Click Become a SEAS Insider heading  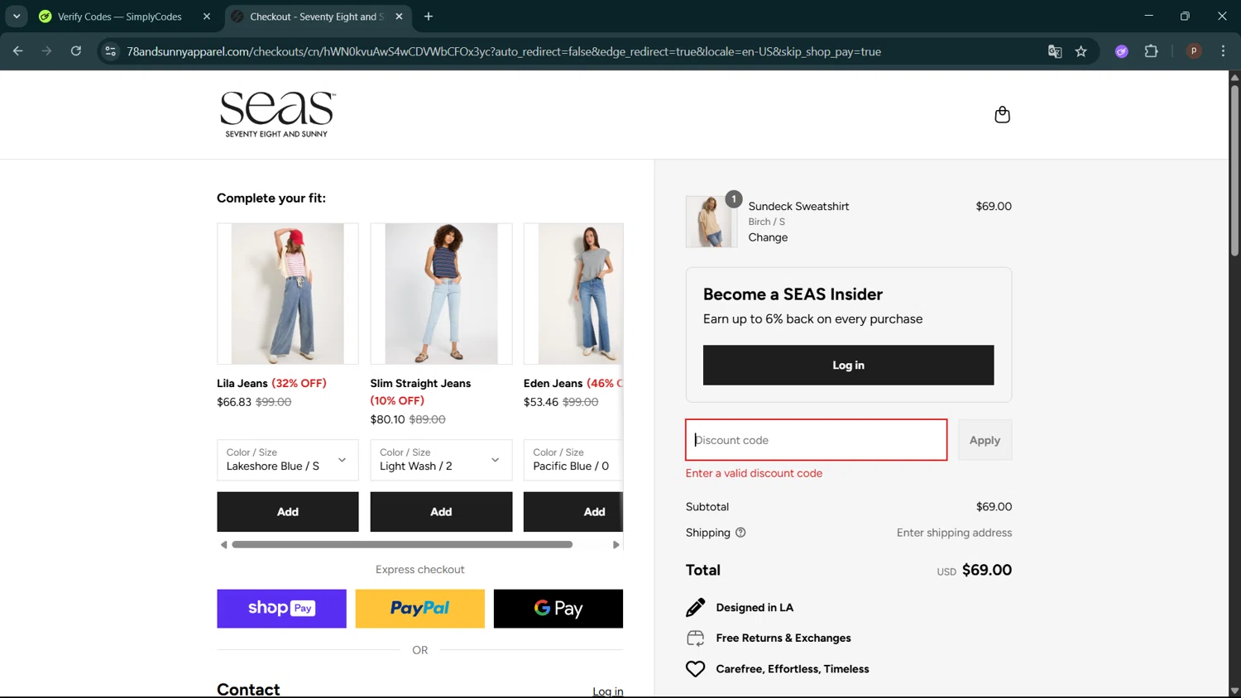(793, 294)
